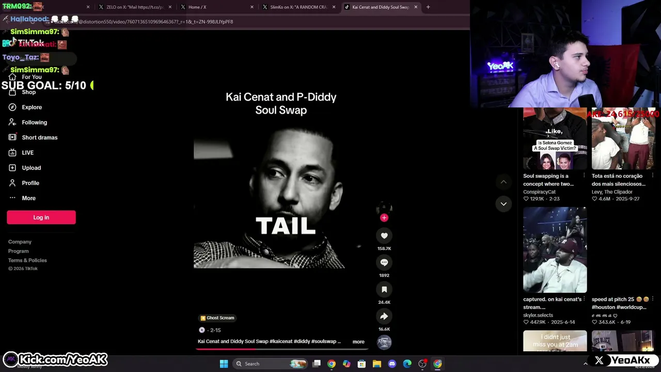Like the Kai Cenat video with heart icon
The image size is (661, 372).
[384, 236]
